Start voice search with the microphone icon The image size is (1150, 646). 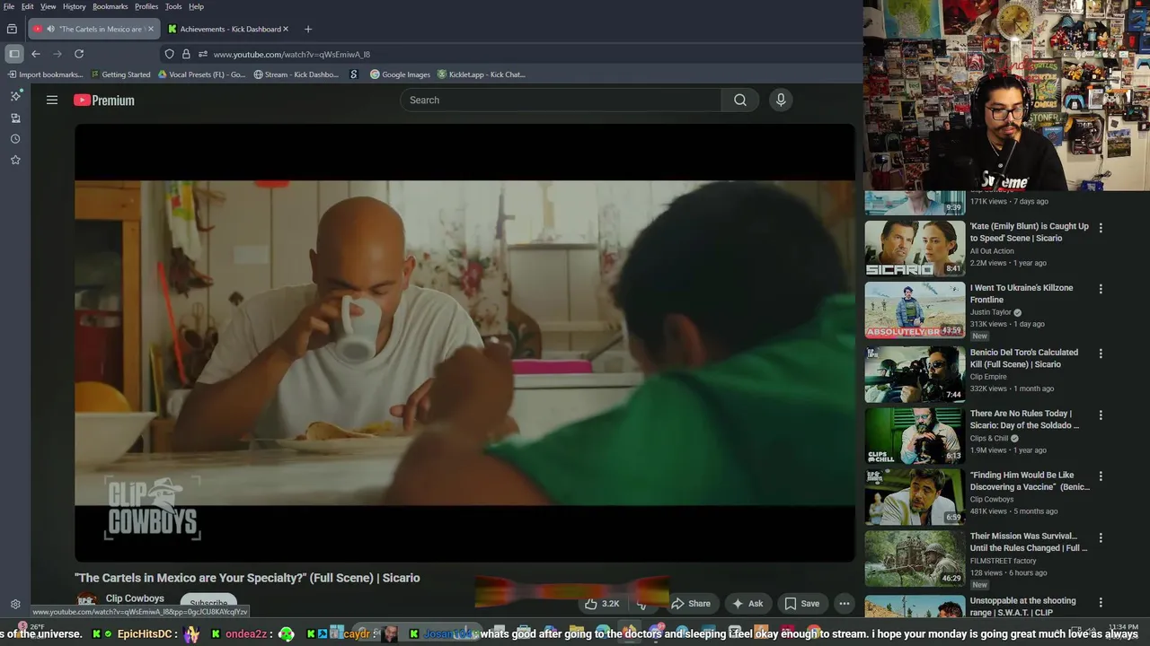[781, 100]
